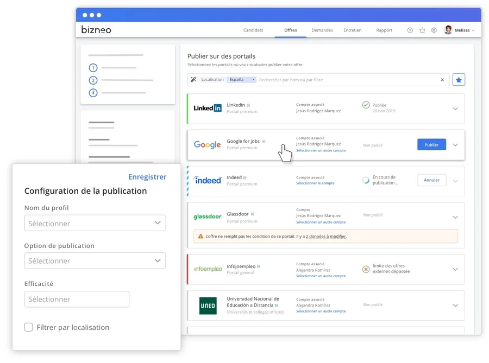
Task: Click the Publier sur des portails heading
Action: point(221,56)
